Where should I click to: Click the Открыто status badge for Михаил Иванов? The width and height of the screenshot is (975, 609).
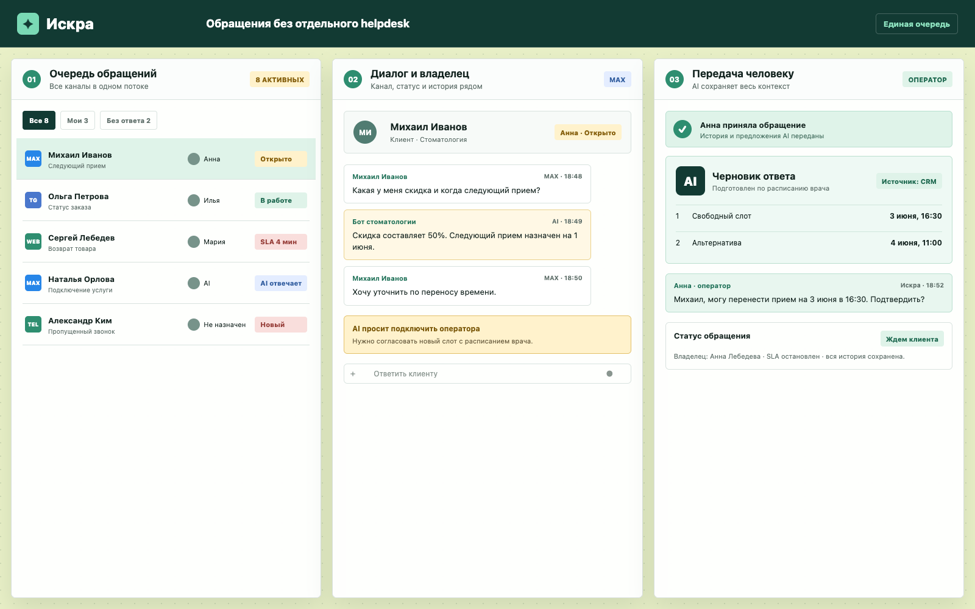pyautogui.click(x=280, y=159)
